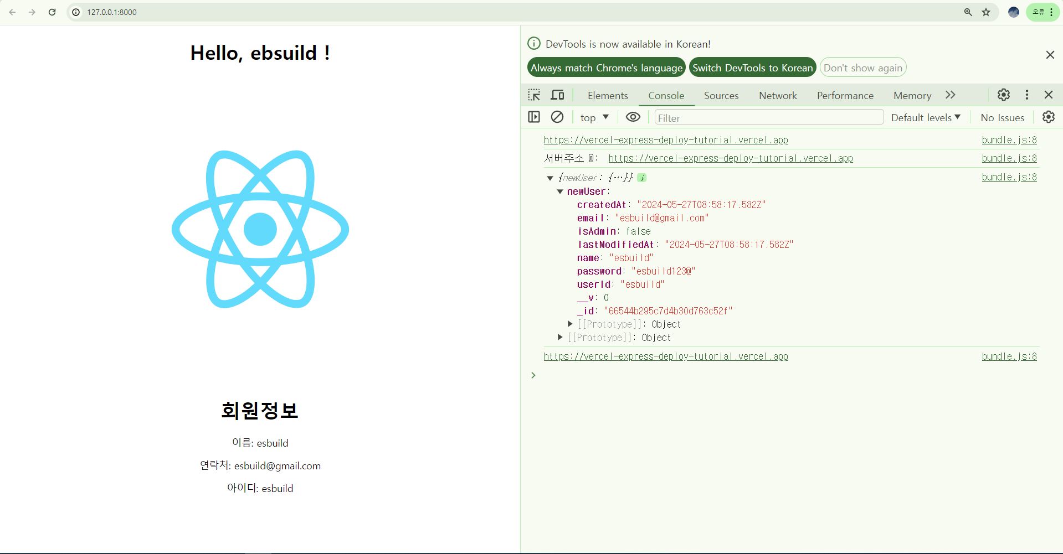Image resolution: width=1063 pixels, height=554 pixels.
Task: Click the __v: 0 entry
Action: coord(593,298)
